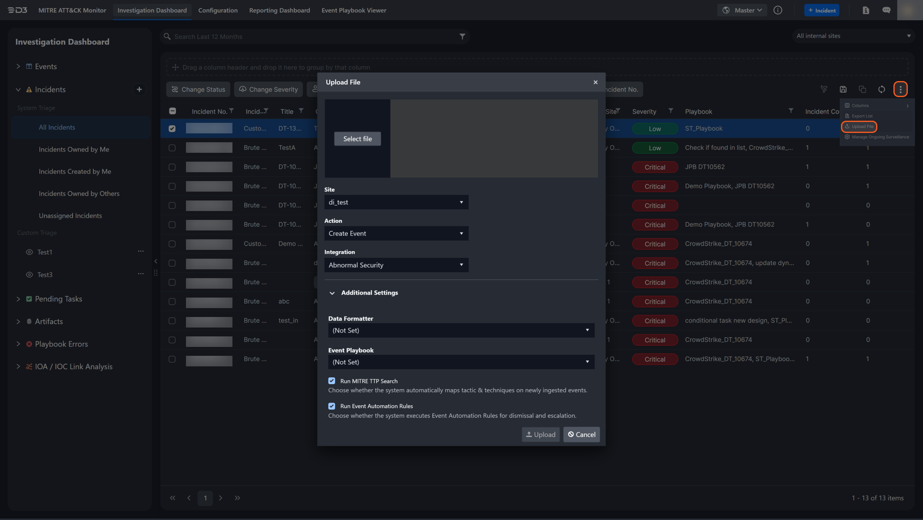This screenshot has width=923, height=520.
Task: Click the plus icon next to Incidents
Action: click(x=139, y=89)
